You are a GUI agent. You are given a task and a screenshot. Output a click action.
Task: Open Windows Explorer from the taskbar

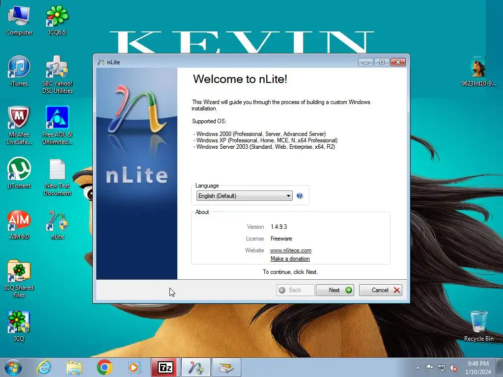(74, 367)
